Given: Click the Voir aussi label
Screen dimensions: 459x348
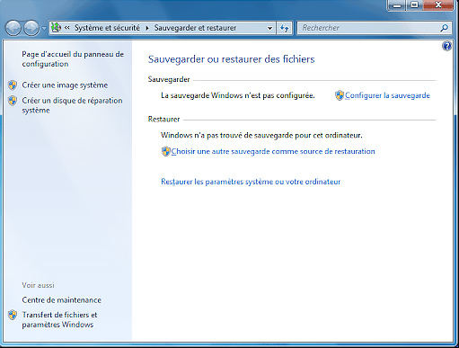Looking at the screenshot, I should 38,285.
